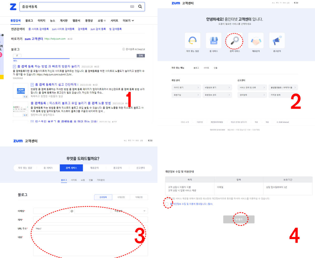The image size is (315, 258).
Task: Open 줌 검색 등록 하는 방법 과 빠르게 방문자 늘리기
Action: [49, 66]
